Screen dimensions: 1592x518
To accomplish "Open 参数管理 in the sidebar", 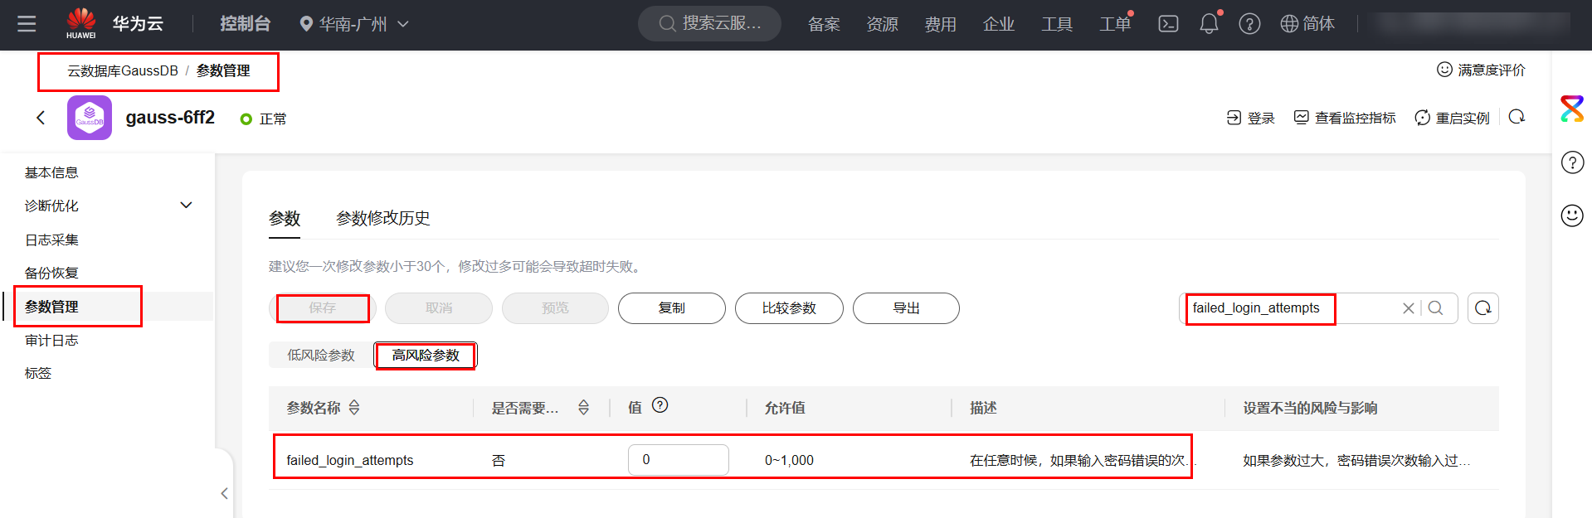I will coord(51,307).
